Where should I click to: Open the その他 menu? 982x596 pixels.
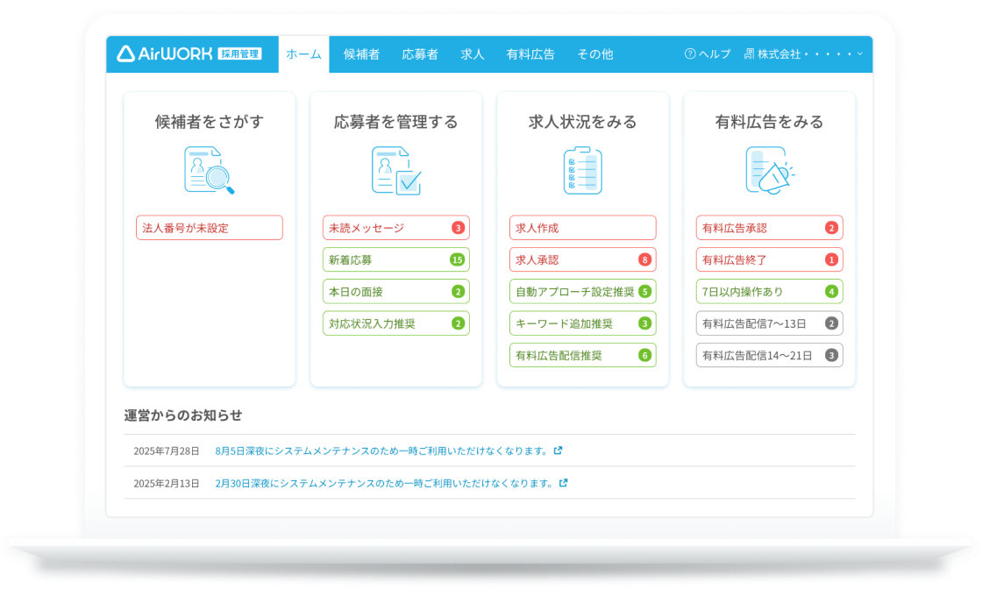click(594, 53)
